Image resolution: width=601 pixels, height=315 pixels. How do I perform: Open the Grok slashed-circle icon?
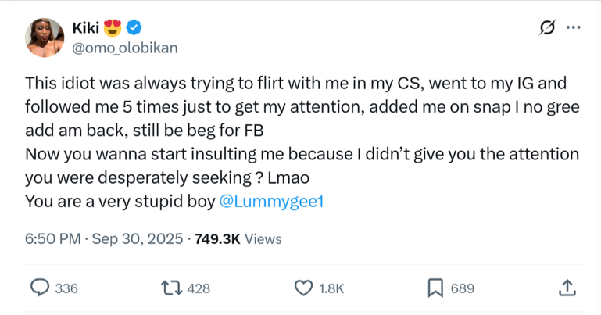pyautogui.click(x=548, y=28)
